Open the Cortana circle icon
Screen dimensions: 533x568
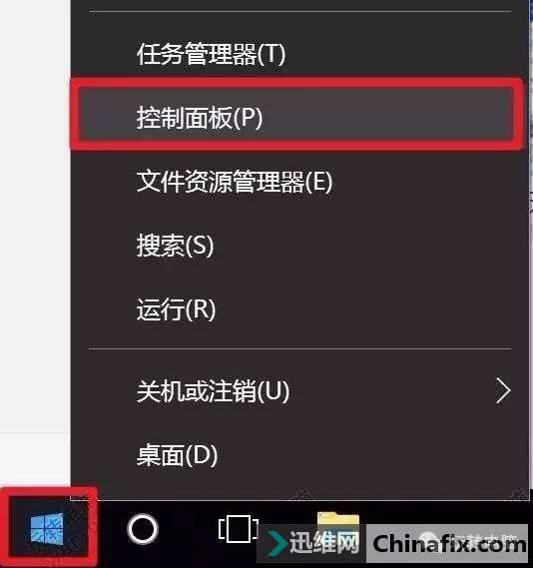tap(143, 529)
